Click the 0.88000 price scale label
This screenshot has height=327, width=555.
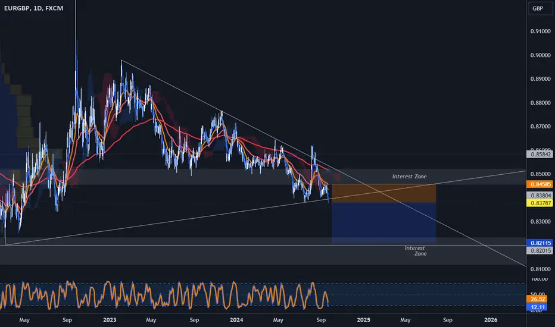click(540, 103)
